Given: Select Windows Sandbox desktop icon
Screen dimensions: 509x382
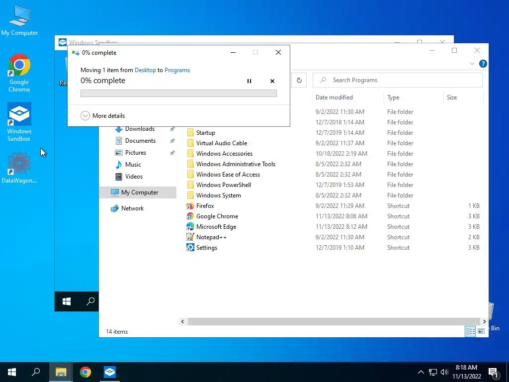Looking at the screenshot, I should 19,122.
